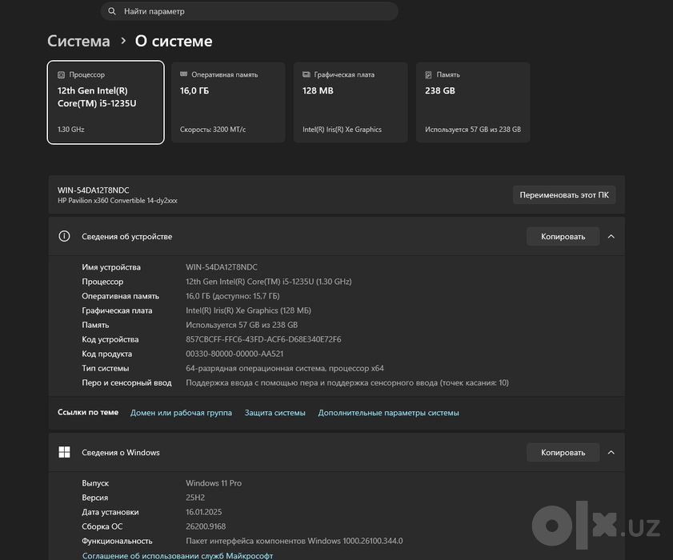This screenshot has height=560, width=673.
Task: Click OS build value 26200.9168
Action: point(206,526)
